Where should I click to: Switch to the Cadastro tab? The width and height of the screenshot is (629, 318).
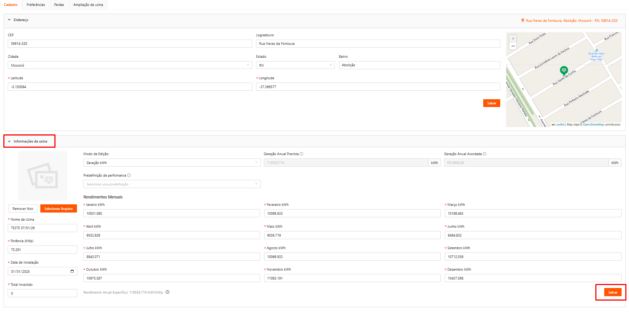[x=11, y=5]
